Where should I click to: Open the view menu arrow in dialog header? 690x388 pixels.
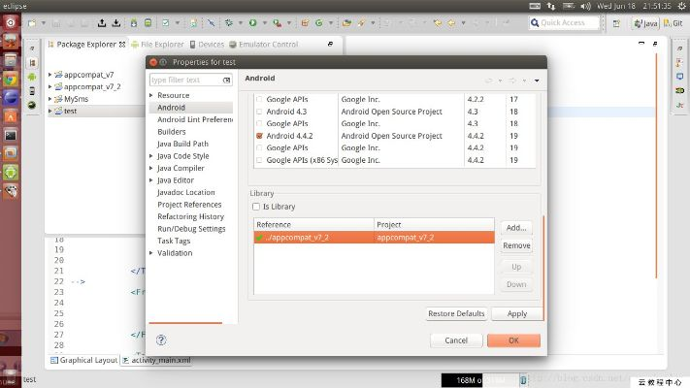(x=536, y=80)
